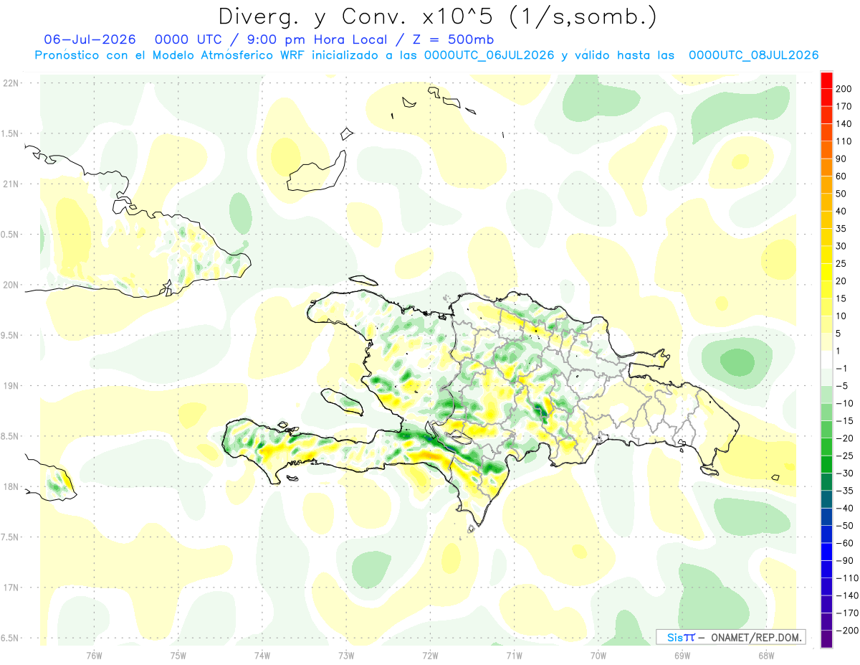Screen dimensions: 860x665
Task: Click the latitude label "6.5N"
Action: tap(9, 638)
